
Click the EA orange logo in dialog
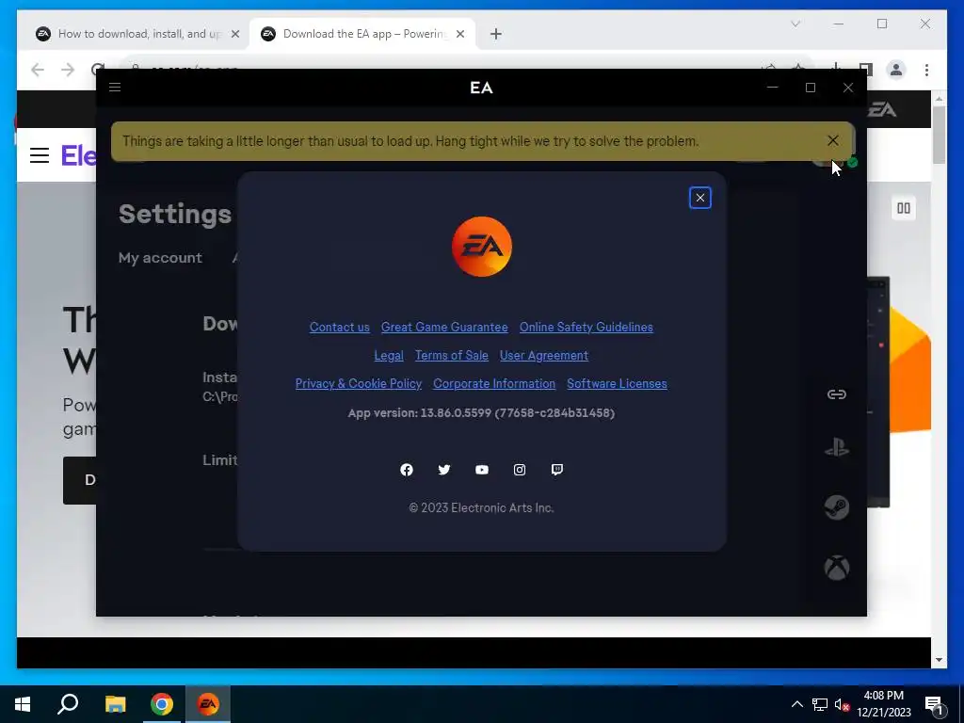tap(482, 247)
